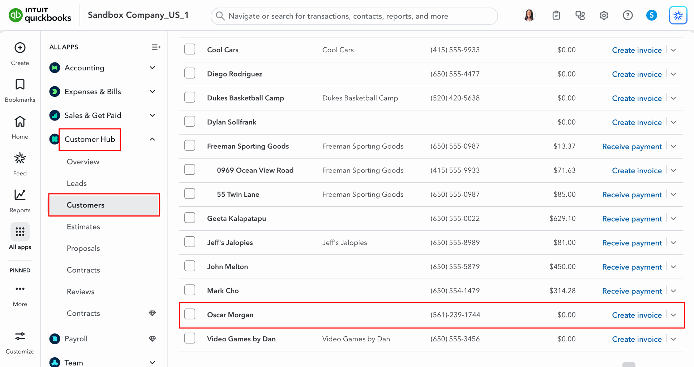This screenshot has height=367, width=694.
Task: Click the Create plus icon
Action: [x=20, y=48]
